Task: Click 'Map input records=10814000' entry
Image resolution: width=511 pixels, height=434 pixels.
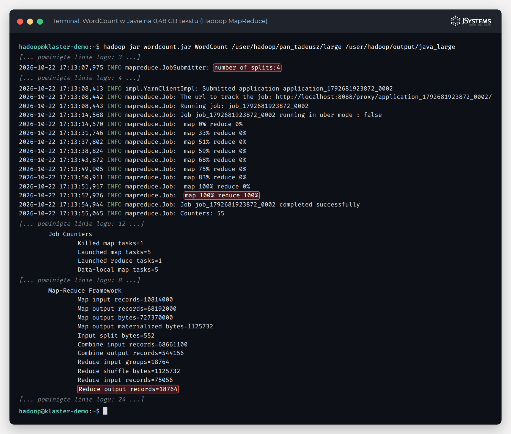Action: [125, 299]
